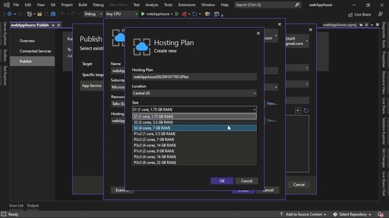Confirm Hosting Plan with OK button
This screenshot has width=389, height=218.
tap(222, 181)
